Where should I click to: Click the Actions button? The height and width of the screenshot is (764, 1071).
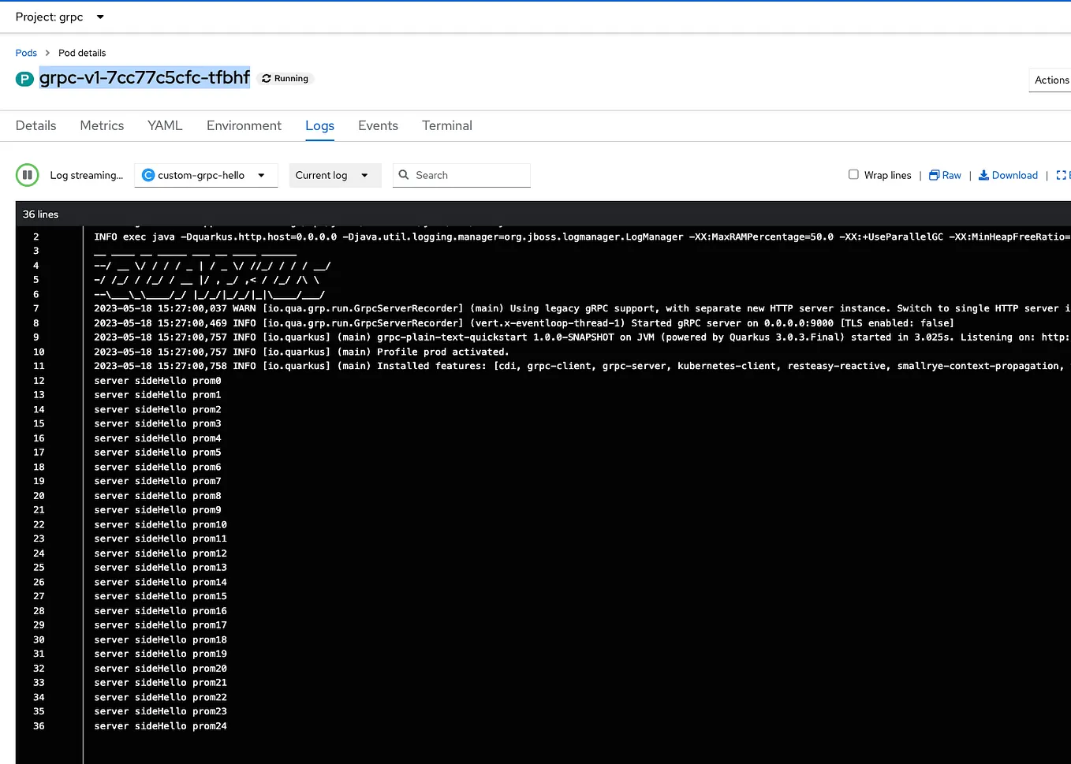tap(1051, 80)
